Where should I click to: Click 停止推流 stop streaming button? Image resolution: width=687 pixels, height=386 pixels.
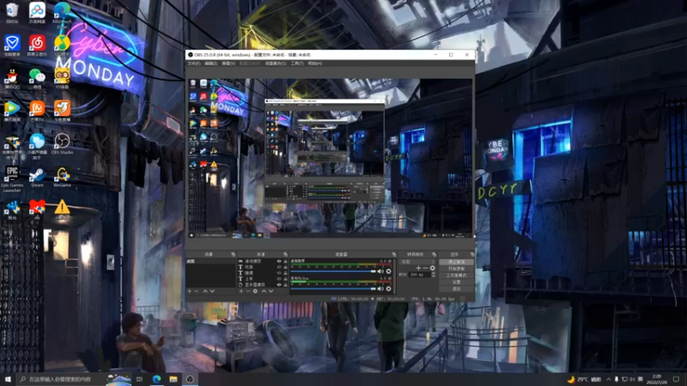tap(456, 262)
